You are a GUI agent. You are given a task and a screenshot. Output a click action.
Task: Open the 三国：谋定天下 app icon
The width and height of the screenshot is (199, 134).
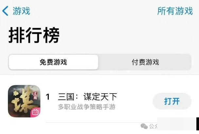[x=24, y=101]
